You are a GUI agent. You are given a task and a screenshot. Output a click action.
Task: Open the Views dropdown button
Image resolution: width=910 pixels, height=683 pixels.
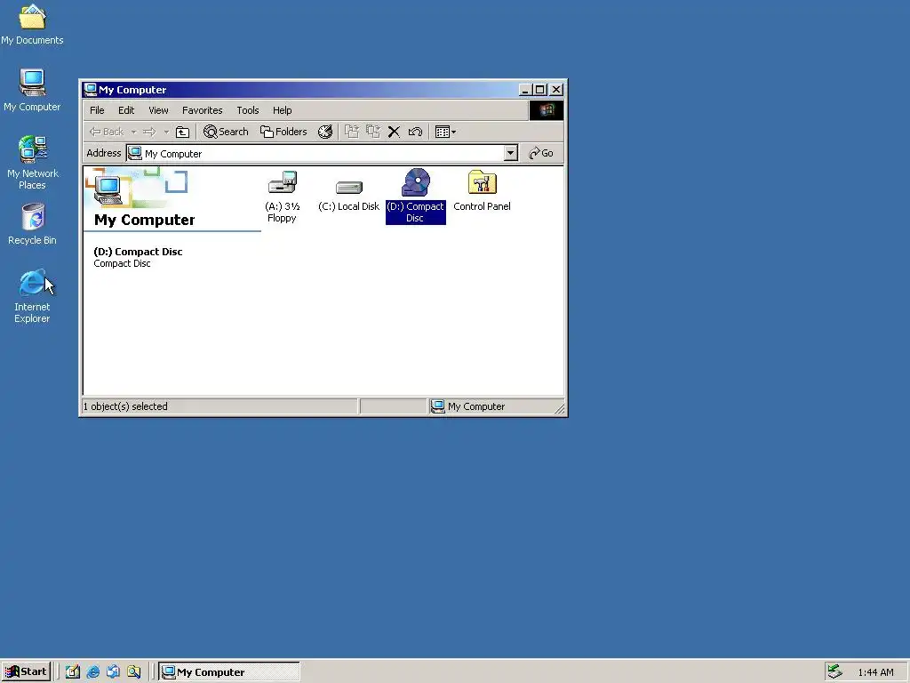pos(446,132)
